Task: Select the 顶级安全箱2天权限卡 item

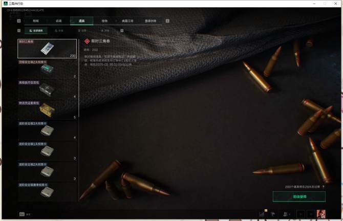Action: point(47,69)
